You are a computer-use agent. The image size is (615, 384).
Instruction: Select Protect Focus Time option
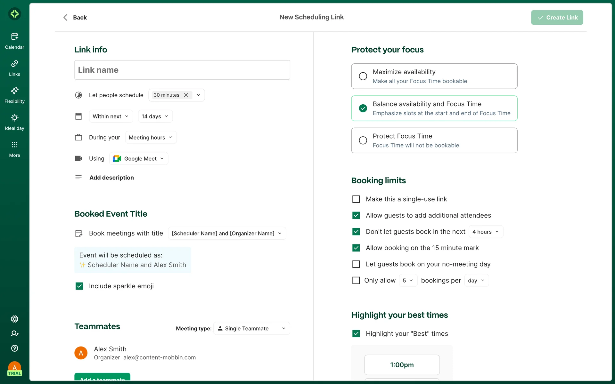coord(363,140)
